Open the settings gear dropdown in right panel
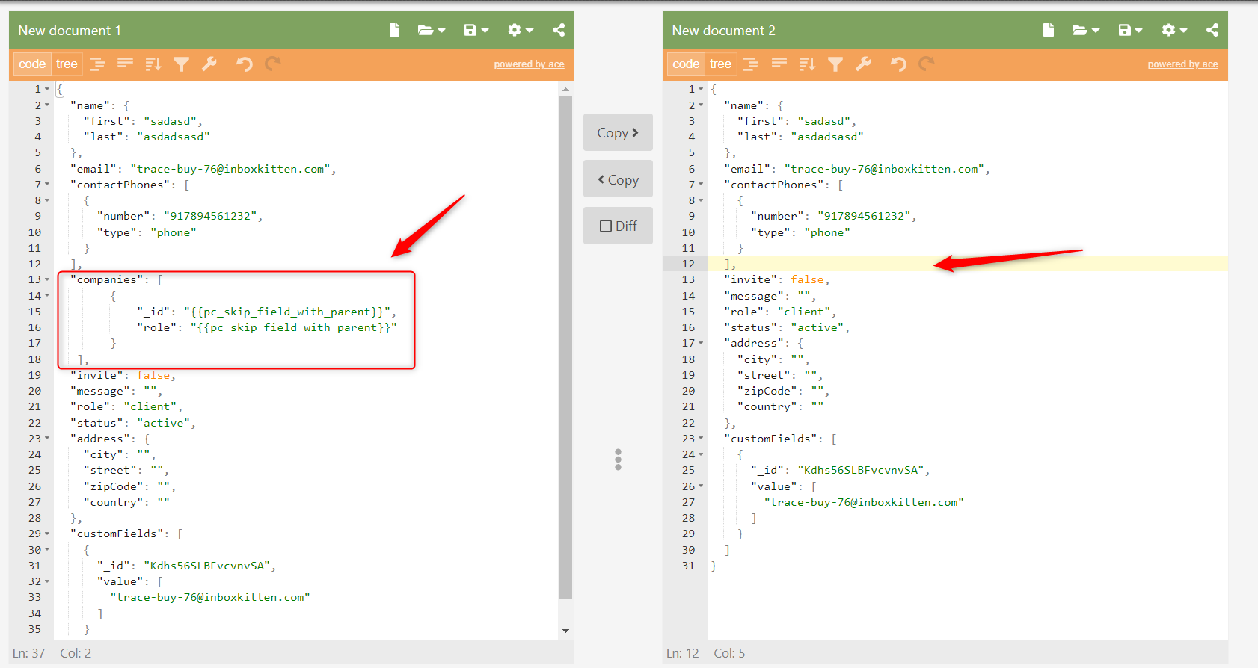 pos(1174,30)
